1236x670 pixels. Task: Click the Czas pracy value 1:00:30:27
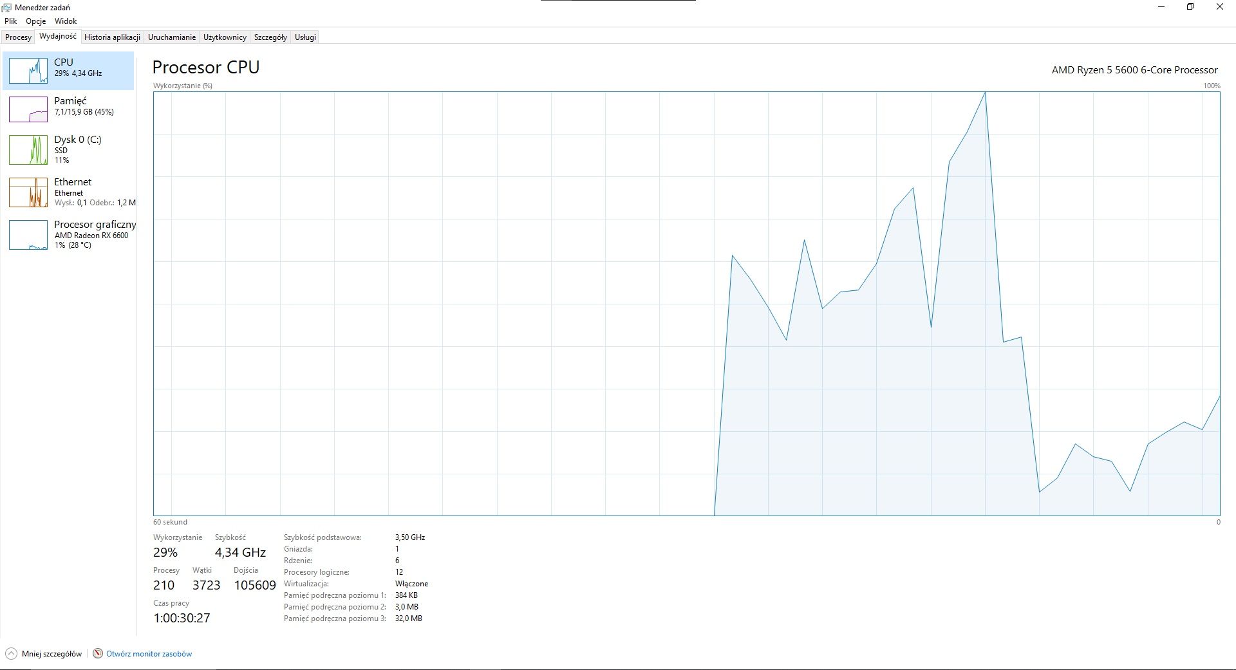(x=182, y=618)
